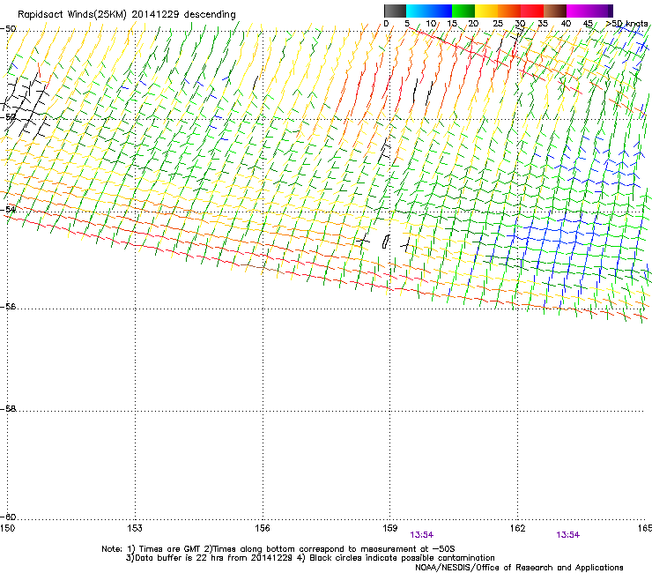Click the latitude label '-60'
The width and height of the screenshot is (652, 573).
8,517
